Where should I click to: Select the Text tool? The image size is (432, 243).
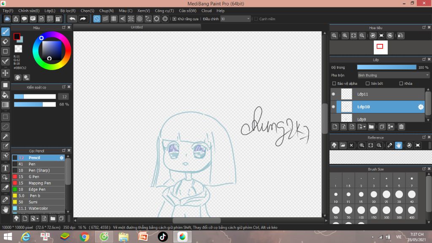[5, 168]
